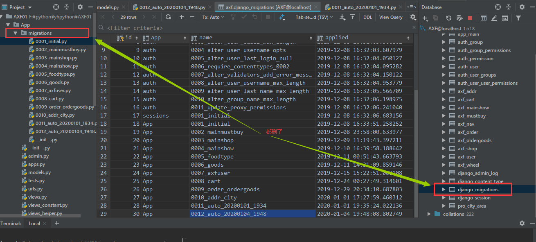536x242 pixels.
Task: Click the red stop icon in Database panel
Action: (470, 18)
